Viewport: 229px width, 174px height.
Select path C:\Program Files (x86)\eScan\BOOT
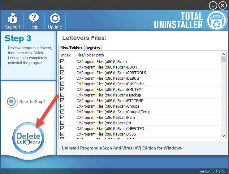[107, 67]
